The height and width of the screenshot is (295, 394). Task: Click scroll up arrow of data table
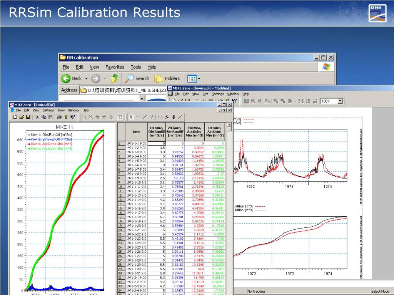(x=229, y=125)
